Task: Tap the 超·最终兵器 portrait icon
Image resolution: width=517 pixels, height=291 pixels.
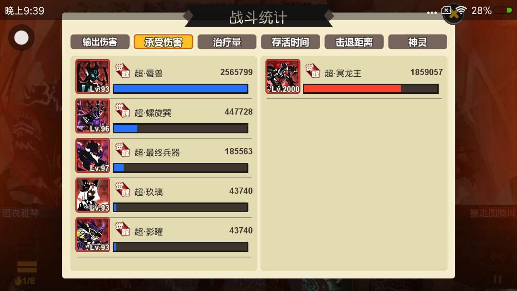Action: (x=92, y=156)
